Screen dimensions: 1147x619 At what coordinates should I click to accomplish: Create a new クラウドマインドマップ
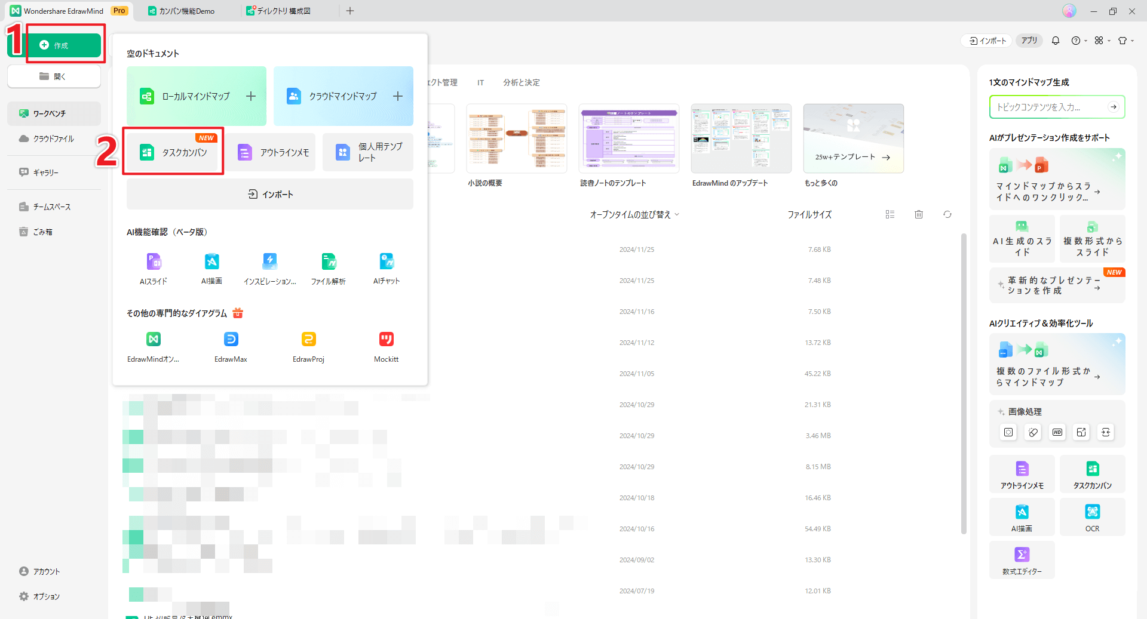[x=344, y=96]
